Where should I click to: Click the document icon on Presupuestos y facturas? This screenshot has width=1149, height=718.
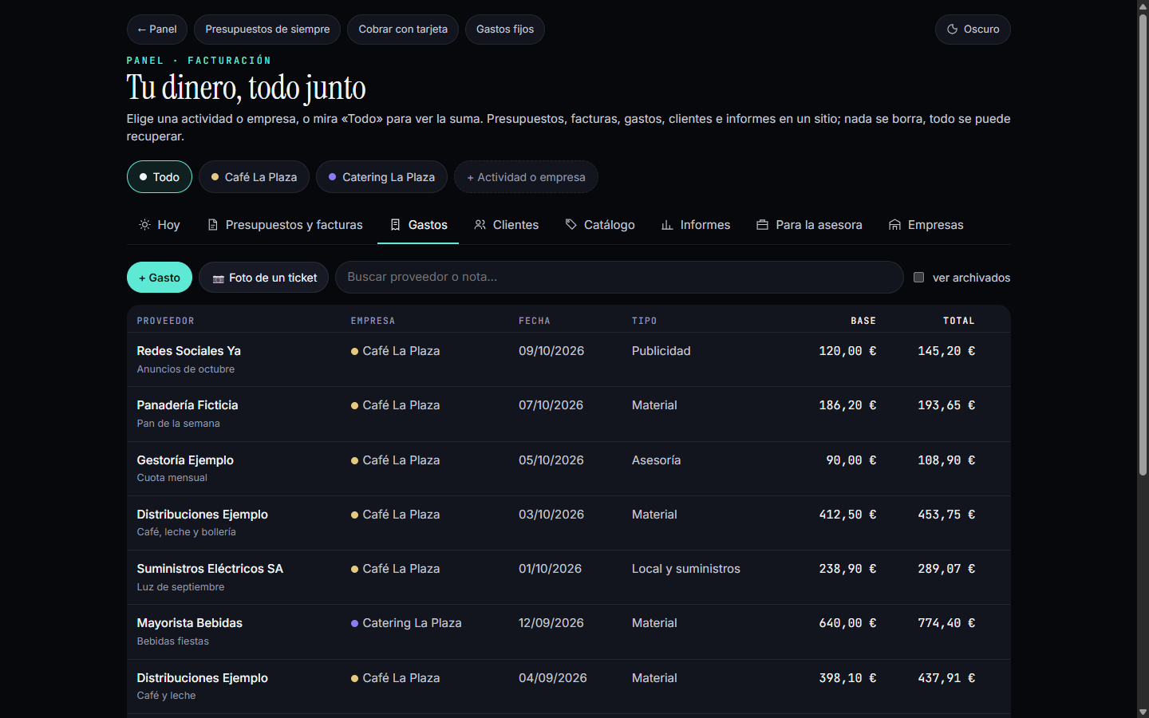click(212, 225)
